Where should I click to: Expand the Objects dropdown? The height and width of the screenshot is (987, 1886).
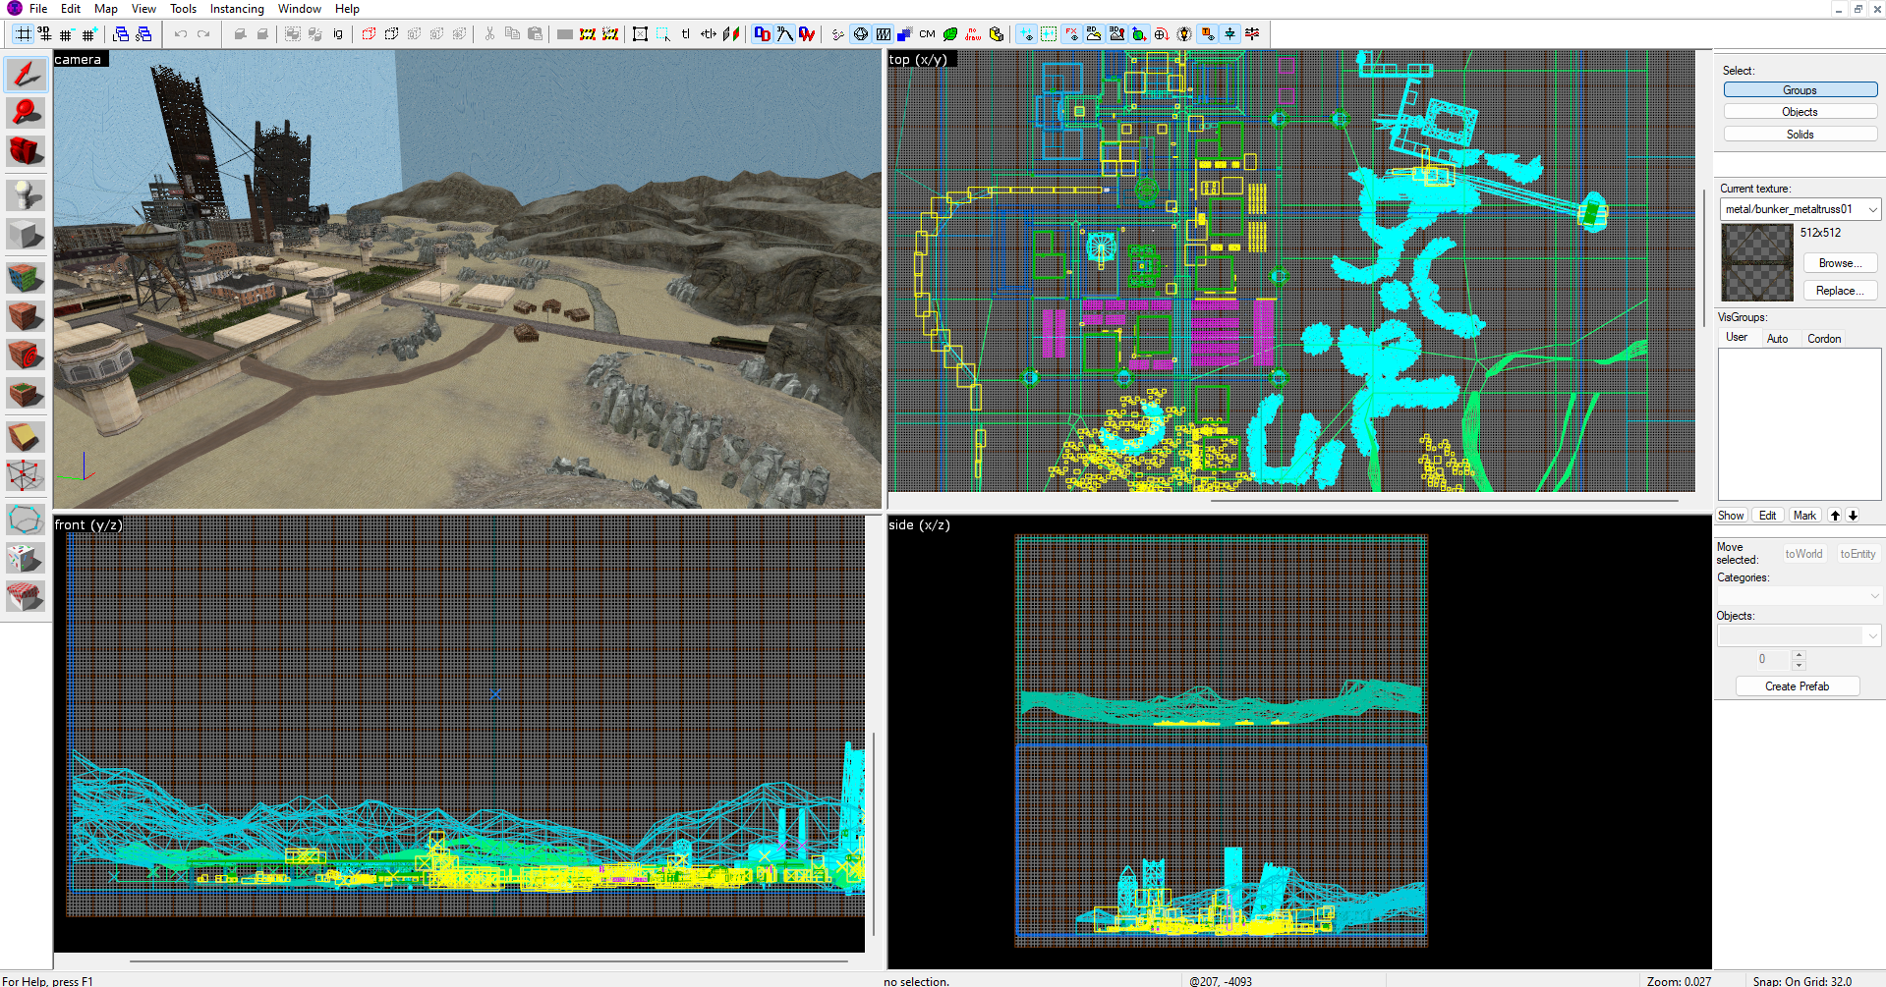click(x=1872, y=636)
